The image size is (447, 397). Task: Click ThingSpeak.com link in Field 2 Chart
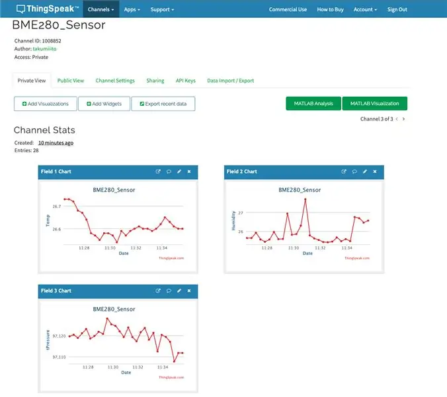pos(357,258)
